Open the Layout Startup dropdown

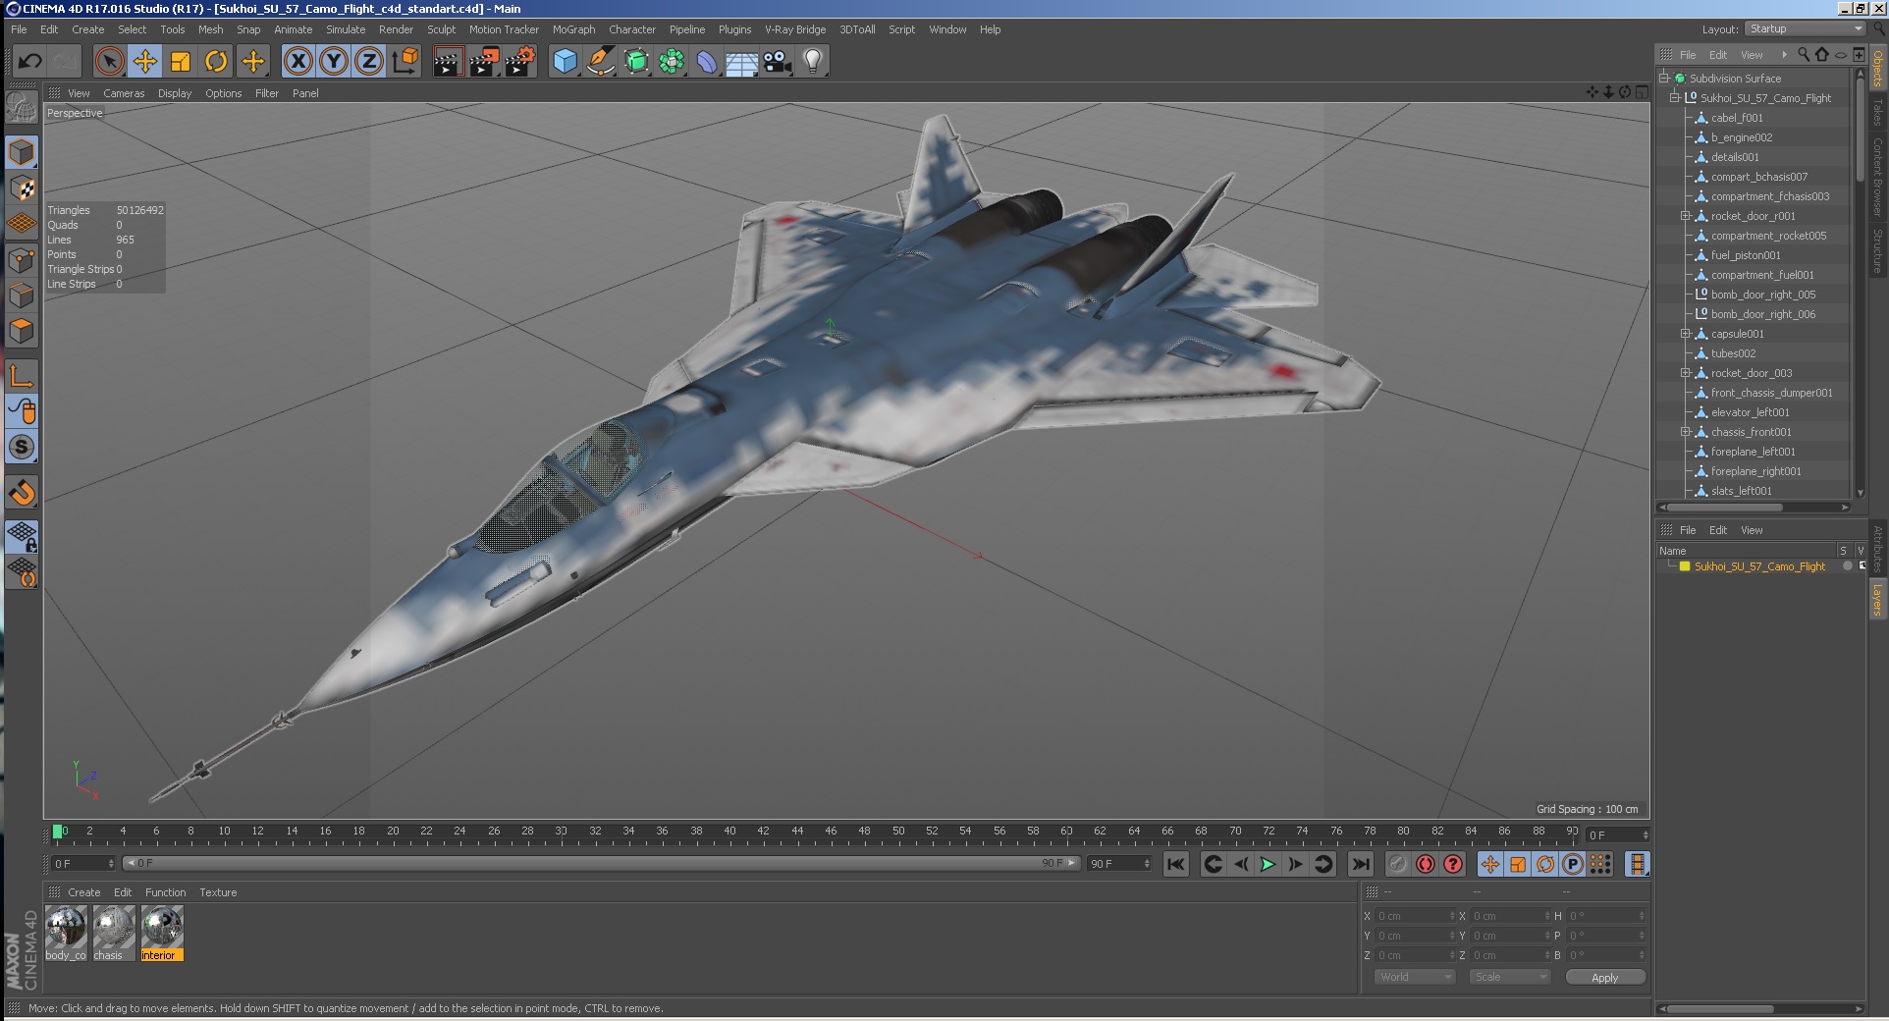1806,28
